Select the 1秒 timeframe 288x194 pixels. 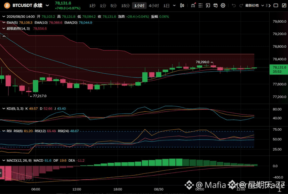pyautogui.click(x=92, y=6)
